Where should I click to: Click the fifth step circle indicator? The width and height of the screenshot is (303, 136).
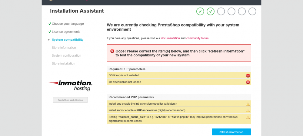[242, 11]
